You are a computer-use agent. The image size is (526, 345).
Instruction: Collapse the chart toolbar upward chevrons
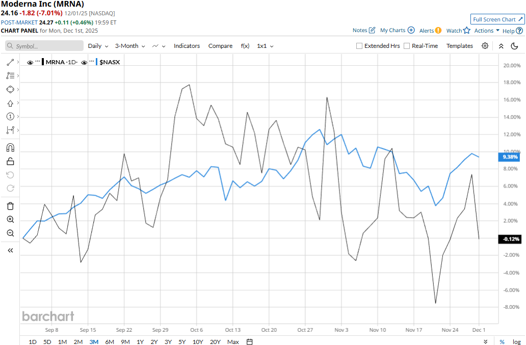(x=501, y=46)
